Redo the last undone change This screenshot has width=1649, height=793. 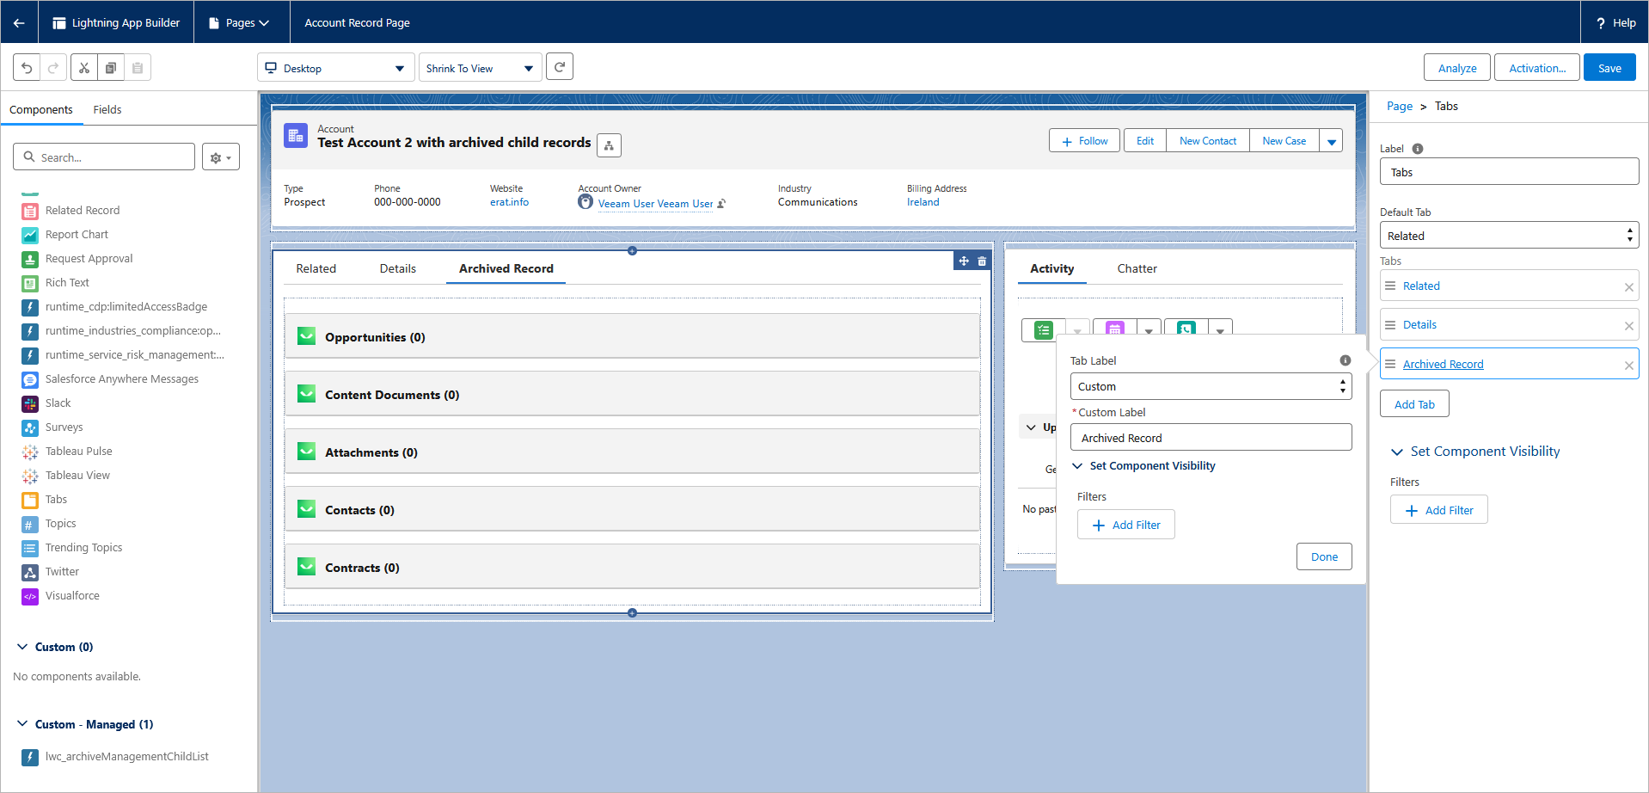(x=53, y=68)
